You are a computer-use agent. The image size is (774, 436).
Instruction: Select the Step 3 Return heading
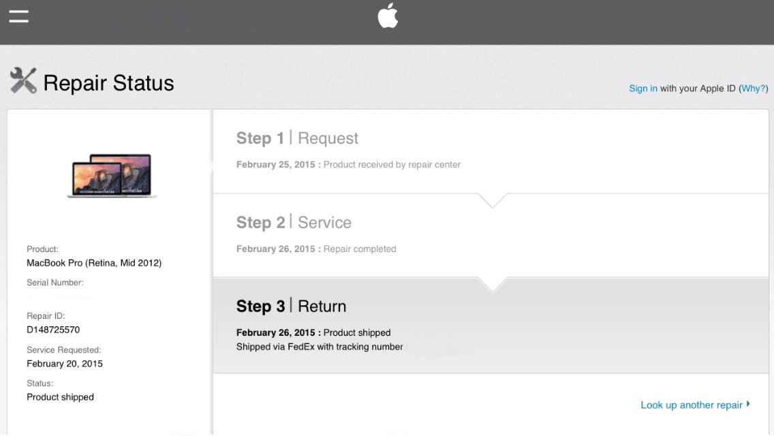[291, 306]
